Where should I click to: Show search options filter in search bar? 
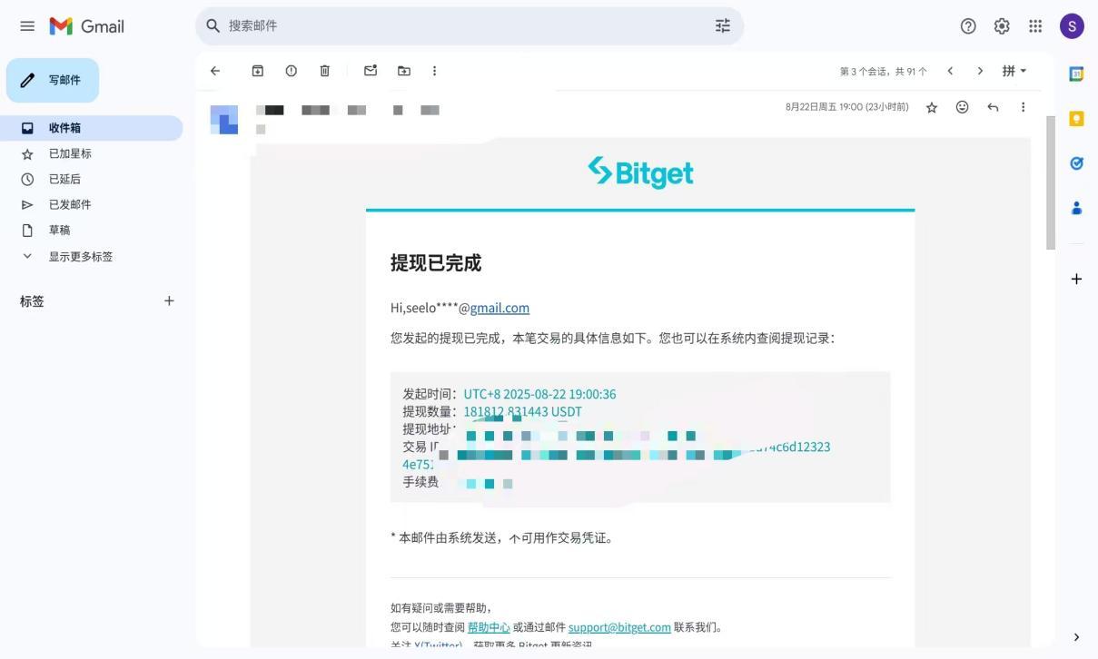[722, 26]
